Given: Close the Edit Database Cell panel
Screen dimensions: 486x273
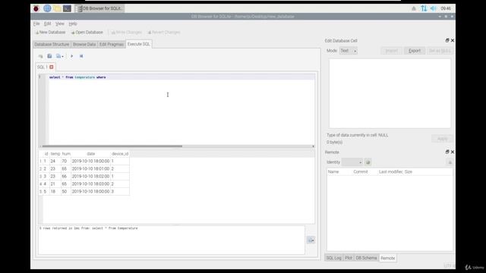Looking at the screenshot, I should [x=453, y=40].
